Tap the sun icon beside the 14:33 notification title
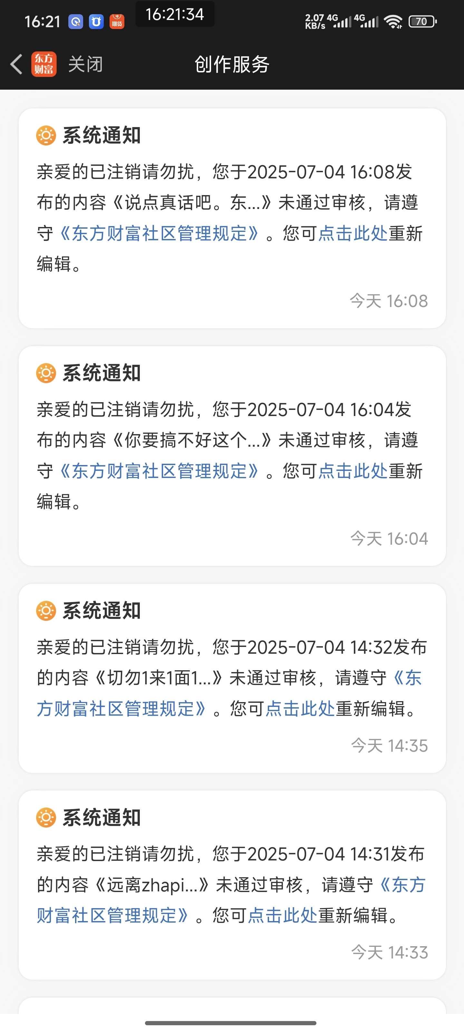This screenshot has width=464, height=1032. pyautogui.click(x=46, y=817)
